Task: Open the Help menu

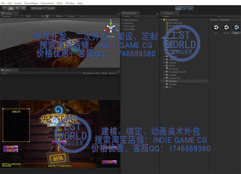Action: (80, 3)
